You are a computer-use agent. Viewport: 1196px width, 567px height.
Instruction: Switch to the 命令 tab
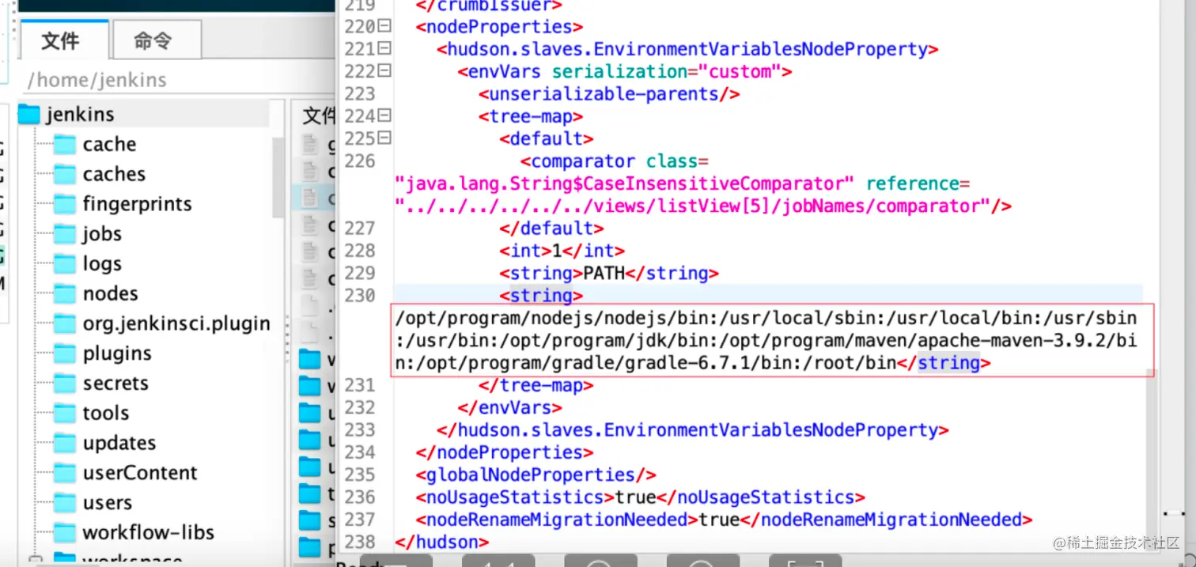155,40
